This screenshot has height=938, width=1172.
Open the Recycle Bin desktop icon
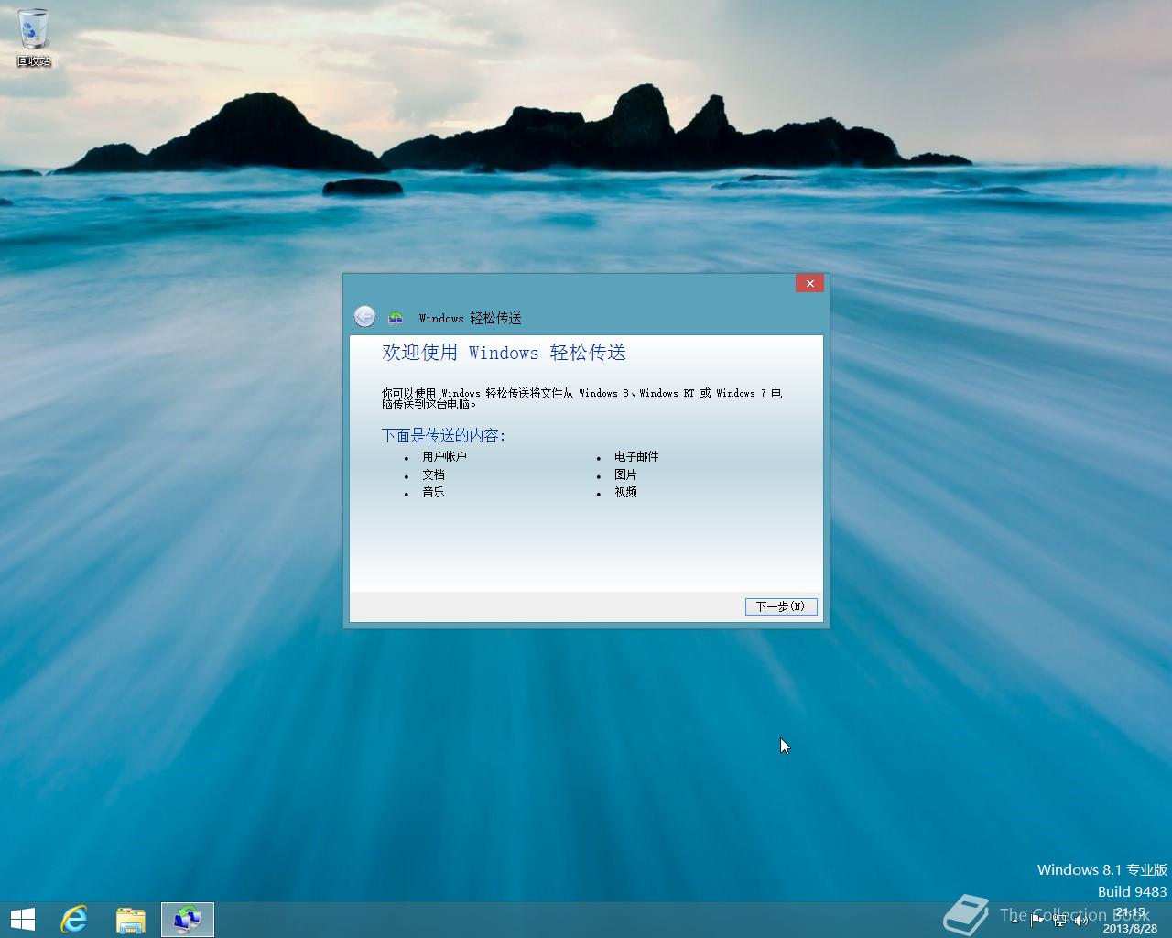pos(34,38)
